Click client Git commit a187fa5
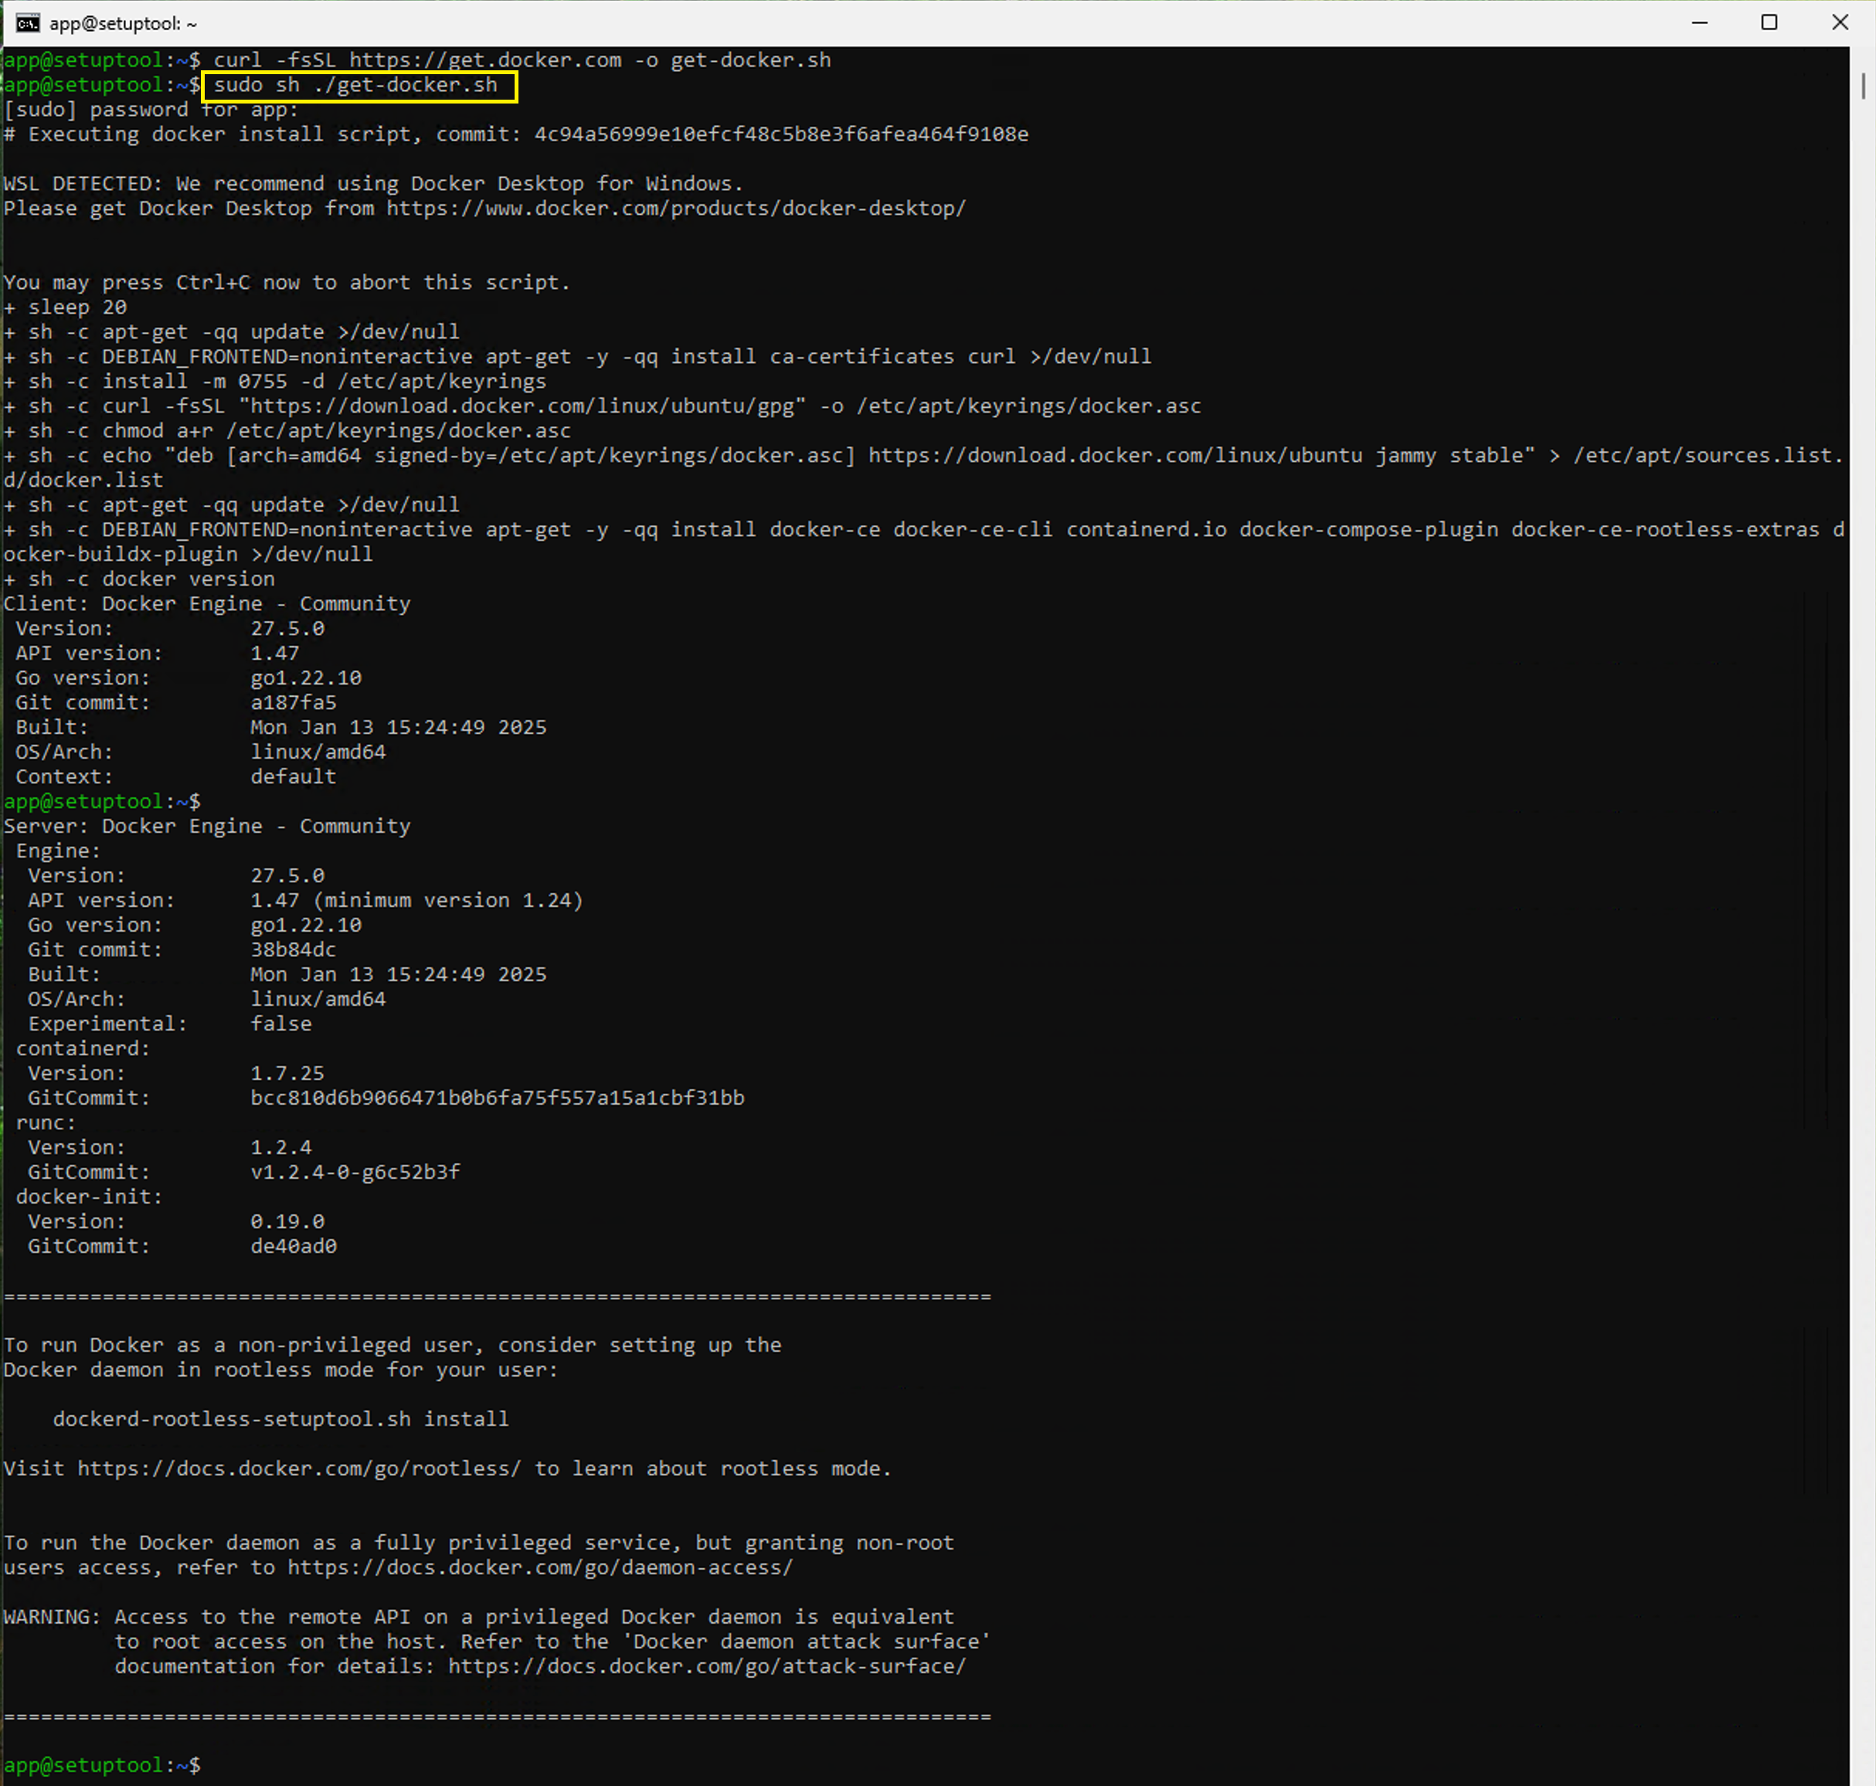1876x1786 pixels. (x=294, y=703)
